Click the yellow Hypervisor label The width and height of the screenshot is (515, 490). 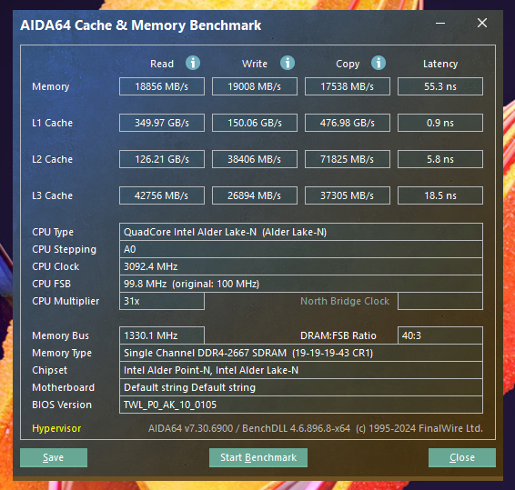(x=56, y=428)
